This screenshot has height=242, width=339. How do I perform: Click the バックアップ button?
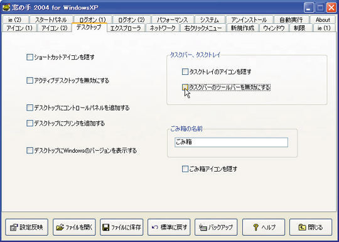pyautogui.click(x=216, y=228)
